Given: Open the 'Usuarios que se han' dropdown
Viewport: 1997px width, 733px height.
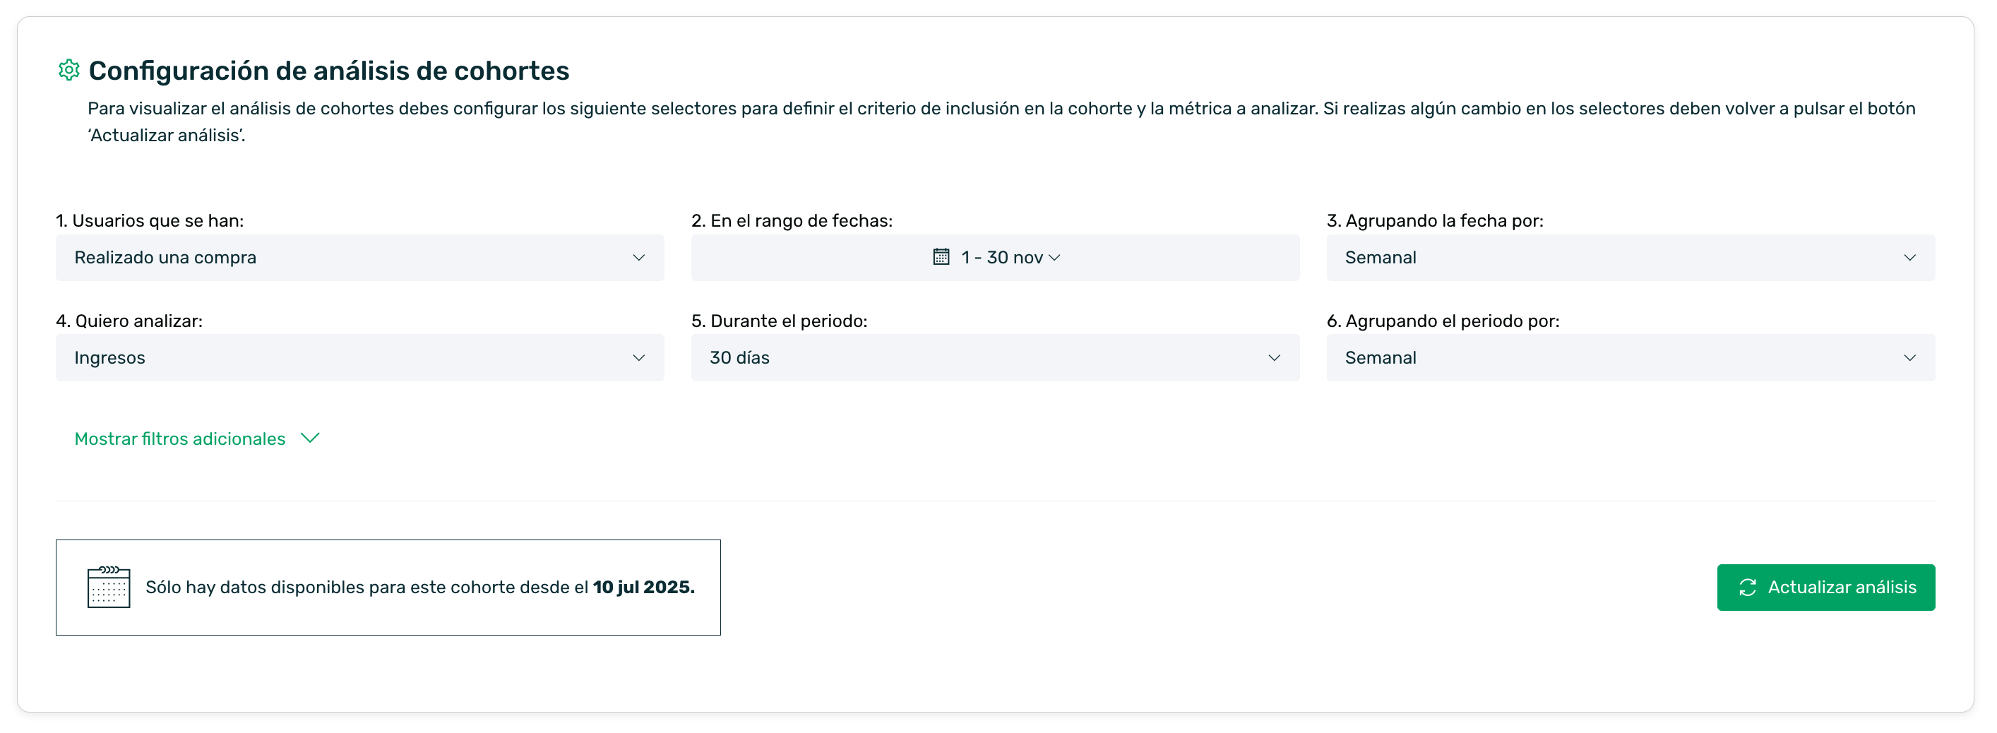Looking at the screenshot, I should pos(359,258).
